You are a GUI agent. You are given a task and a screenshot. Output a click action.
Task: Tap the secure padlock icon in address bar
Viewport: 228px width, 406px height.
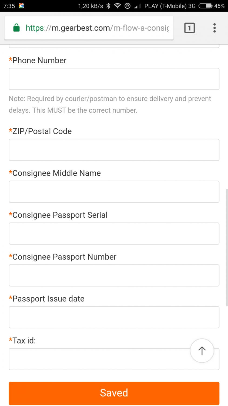[x=16, y=28]
